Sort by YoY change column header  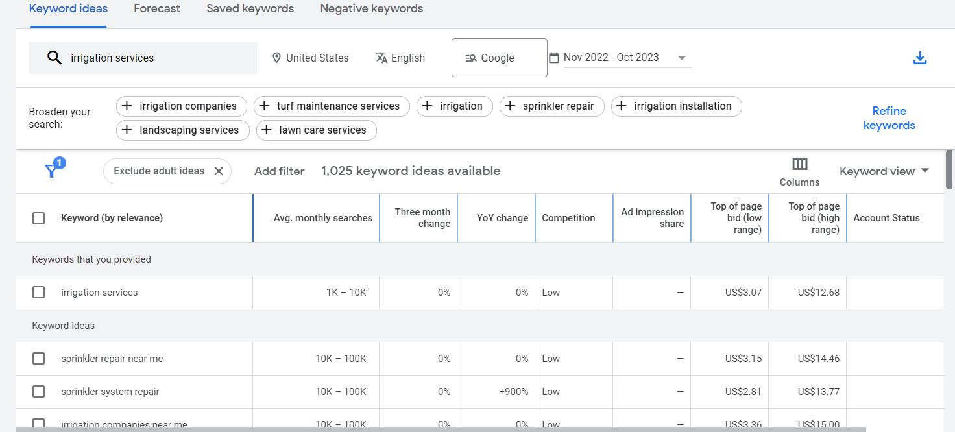502,218
